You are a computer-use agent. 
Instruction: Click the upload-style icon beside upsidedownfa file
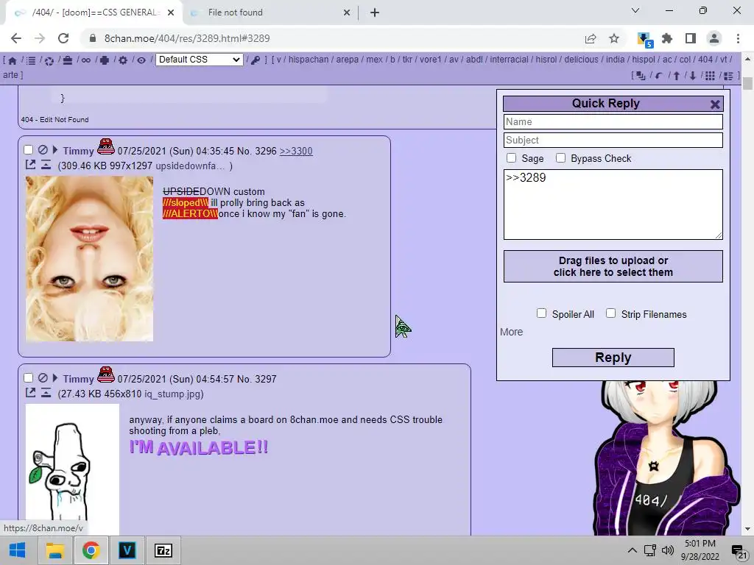pos(46,165)
